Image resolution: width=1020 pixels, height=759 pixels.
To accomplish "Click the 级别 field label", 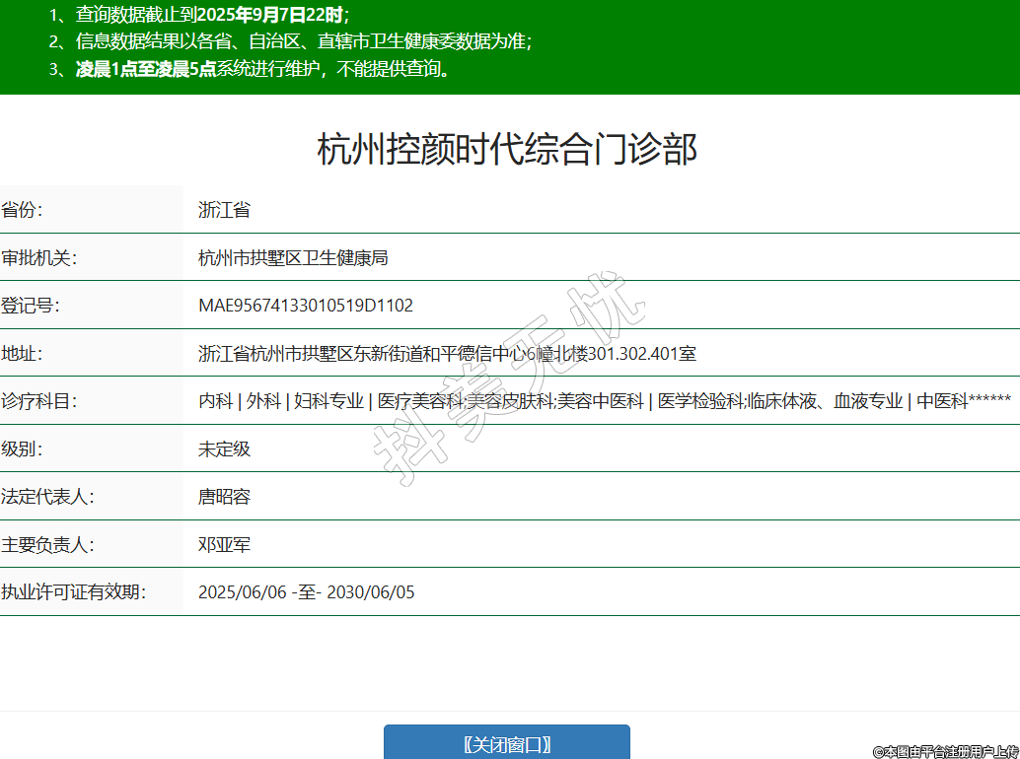I will tap(23, 449).
